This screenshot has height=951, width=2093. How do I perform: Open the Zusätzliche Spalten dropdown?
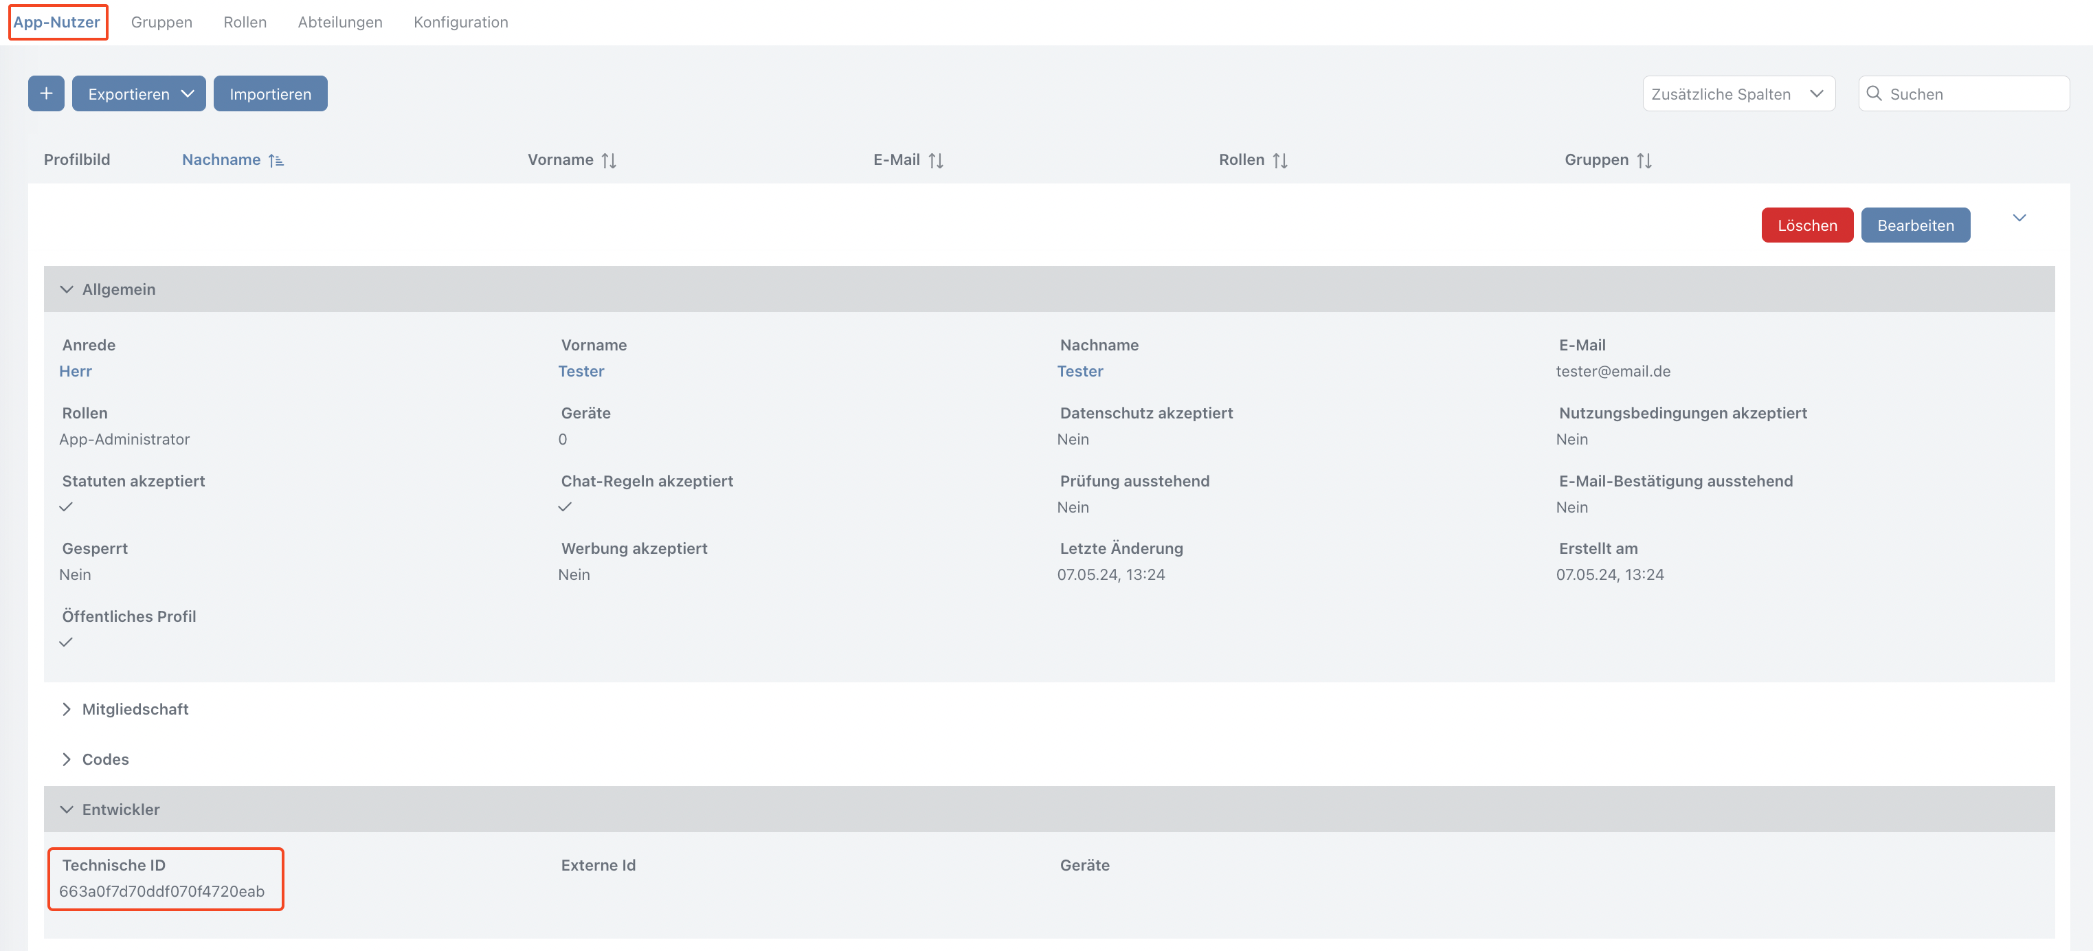[1738, 93]
